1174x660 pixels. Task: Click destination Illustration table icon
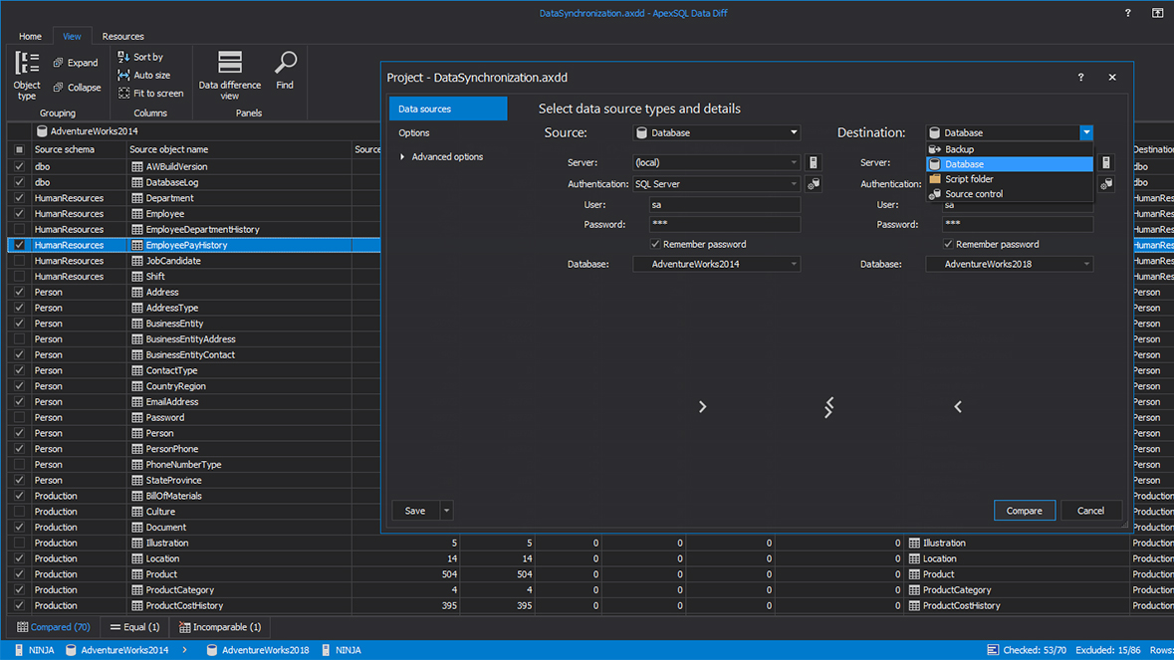(914, 543)
